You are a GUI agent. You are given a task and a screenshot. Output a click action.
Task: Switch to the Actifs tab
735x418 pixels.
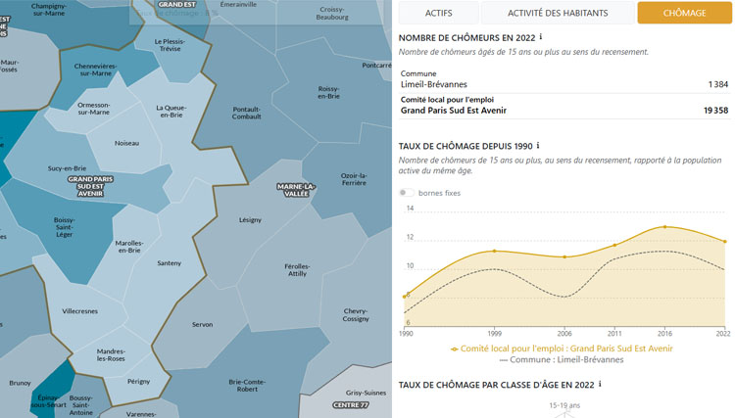click(438, 13)
